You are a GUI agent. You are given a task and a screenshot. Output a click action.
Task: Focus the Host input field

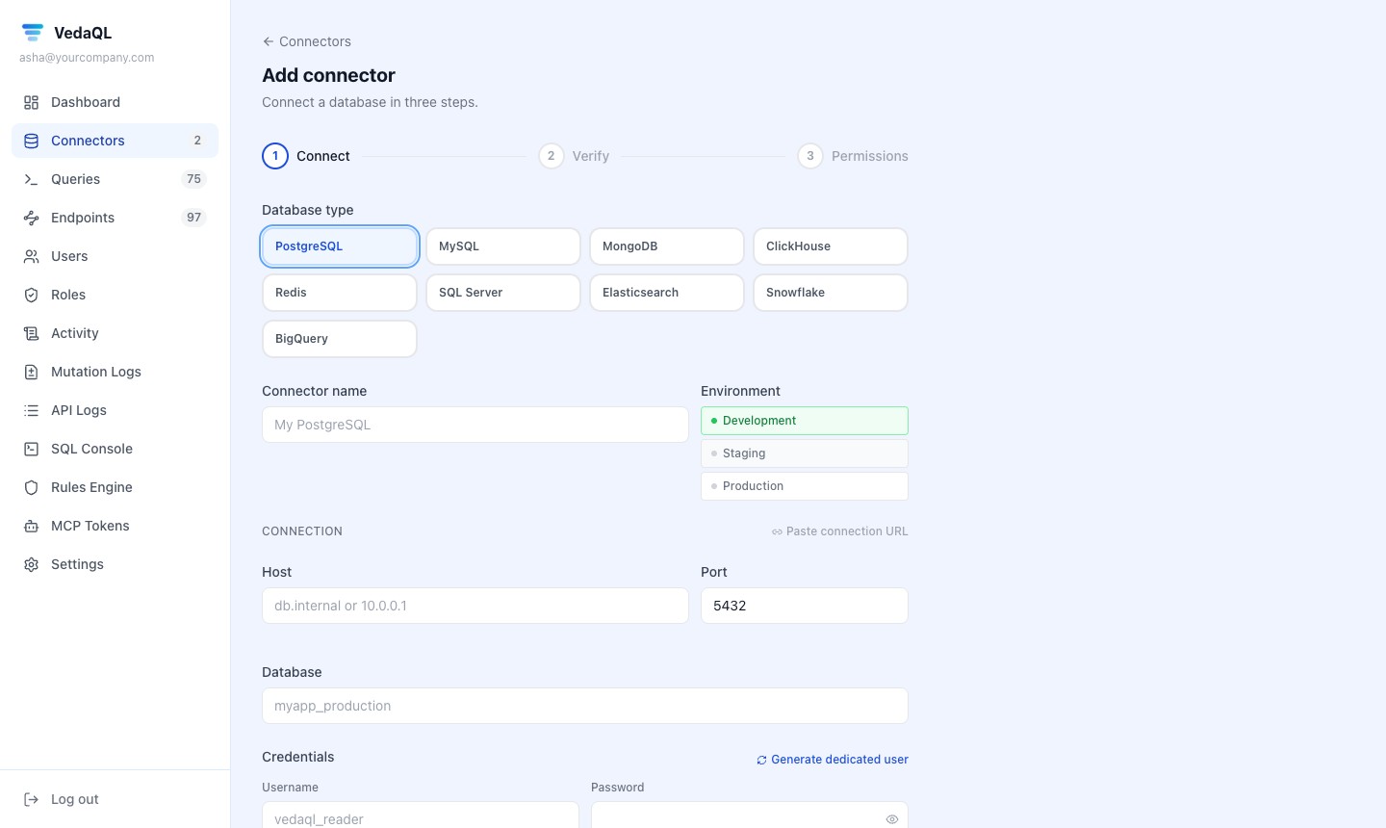pyautogui.click(x=475, y=606)
